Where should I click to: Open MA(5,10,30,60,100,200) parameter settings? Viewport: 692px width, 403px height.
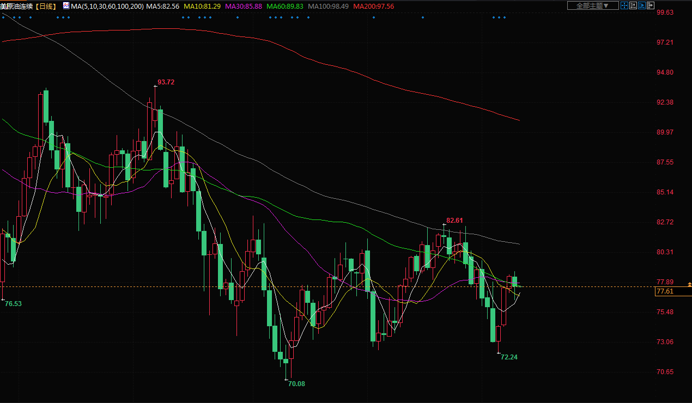click(107, 6)
